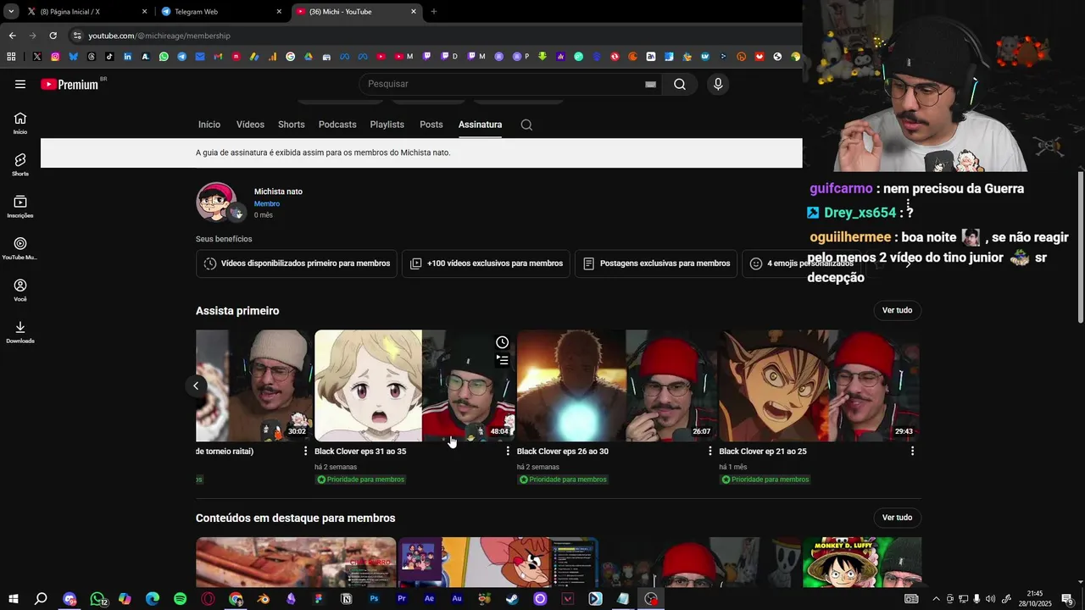The width and height of the screenshot is (1085, 610).
Task: Open the Você sidebar icon
Action: pos(20,290)
